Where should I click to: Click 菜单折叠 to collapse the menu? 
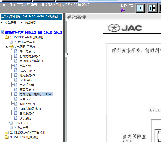pos(30,23)
